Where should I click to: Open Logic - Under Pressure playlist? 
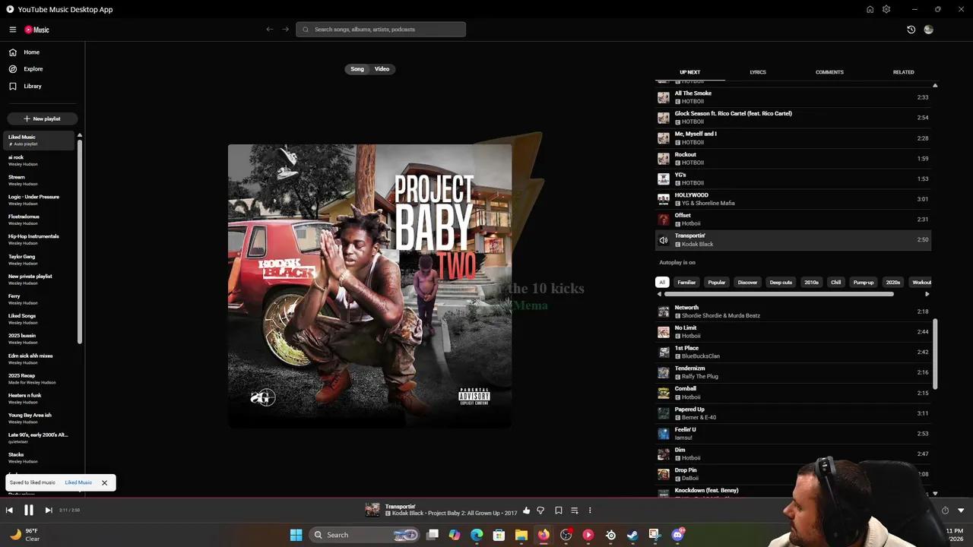click(40, 200)
